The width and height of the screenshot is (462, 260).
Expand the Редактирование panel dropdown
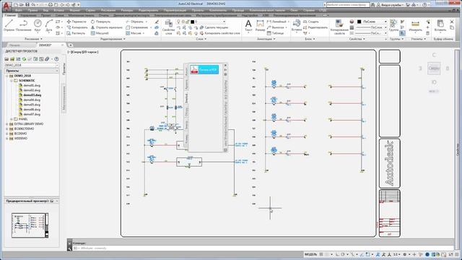113,39
